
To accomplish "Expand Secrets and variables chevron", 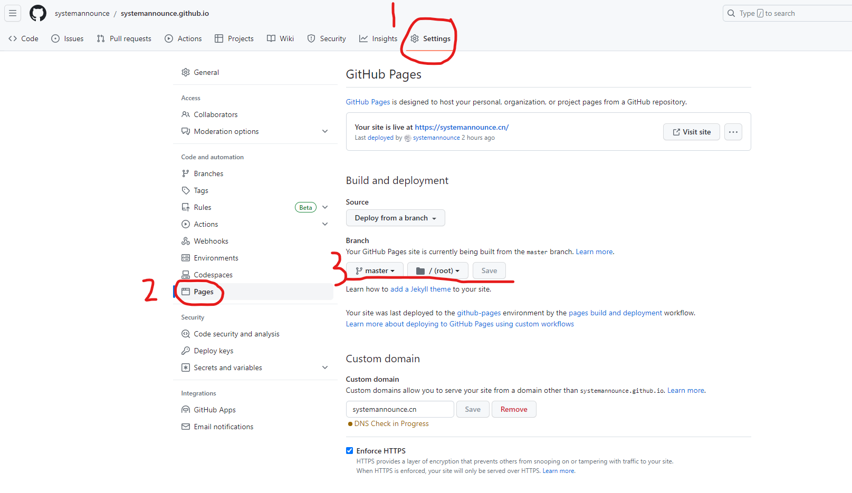I will tap(325, 368).
